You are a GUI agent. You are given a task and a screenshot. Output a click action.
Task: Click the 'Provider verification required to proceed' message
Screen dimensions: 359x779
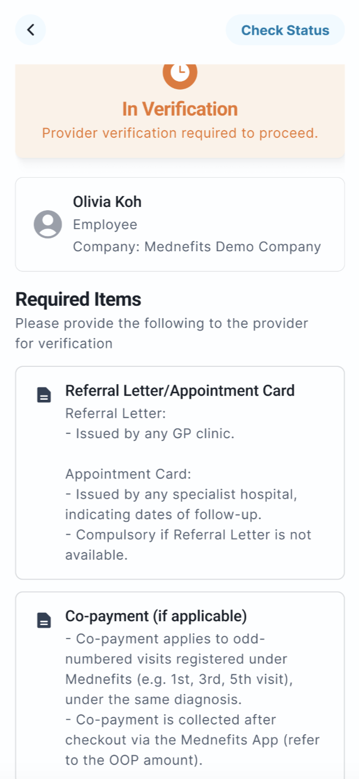(x=179, y=133)
